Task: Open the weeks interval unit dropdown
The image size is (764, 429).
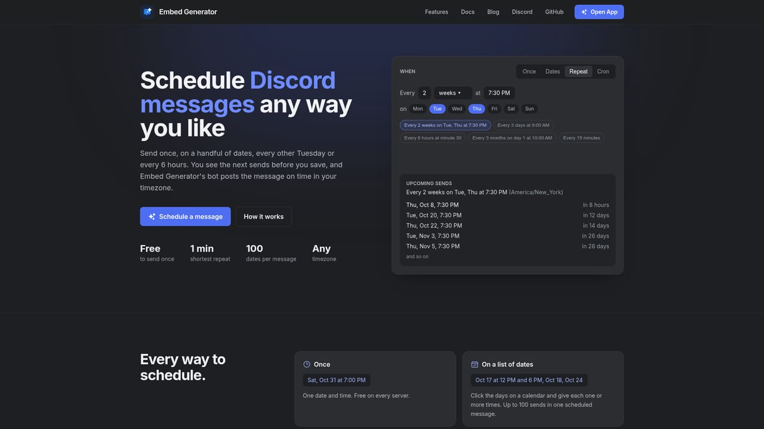Action: tap(452, 93)
